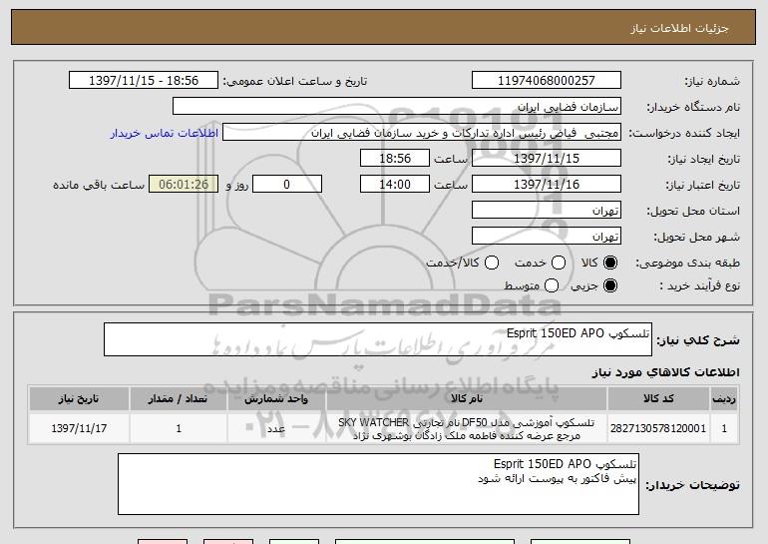The width and height of the screenshot is (768, 544).
Task: Select the کالا radio button
Action: coord(610,264)
